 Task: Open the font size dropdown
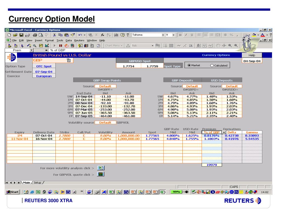point(173,35)
